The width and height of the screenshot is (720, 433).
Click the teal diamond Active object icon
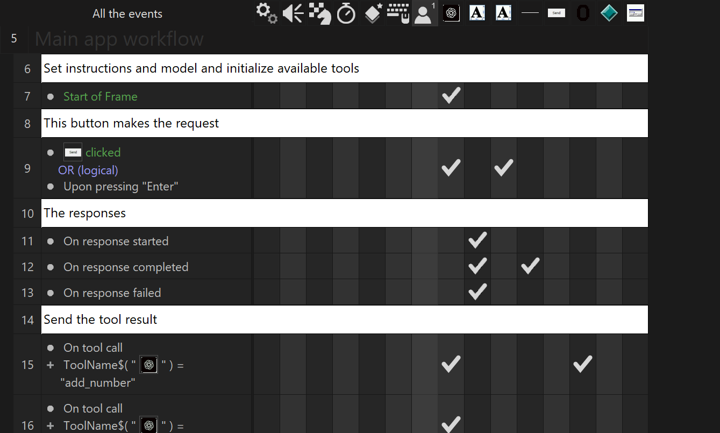(609, 13)
